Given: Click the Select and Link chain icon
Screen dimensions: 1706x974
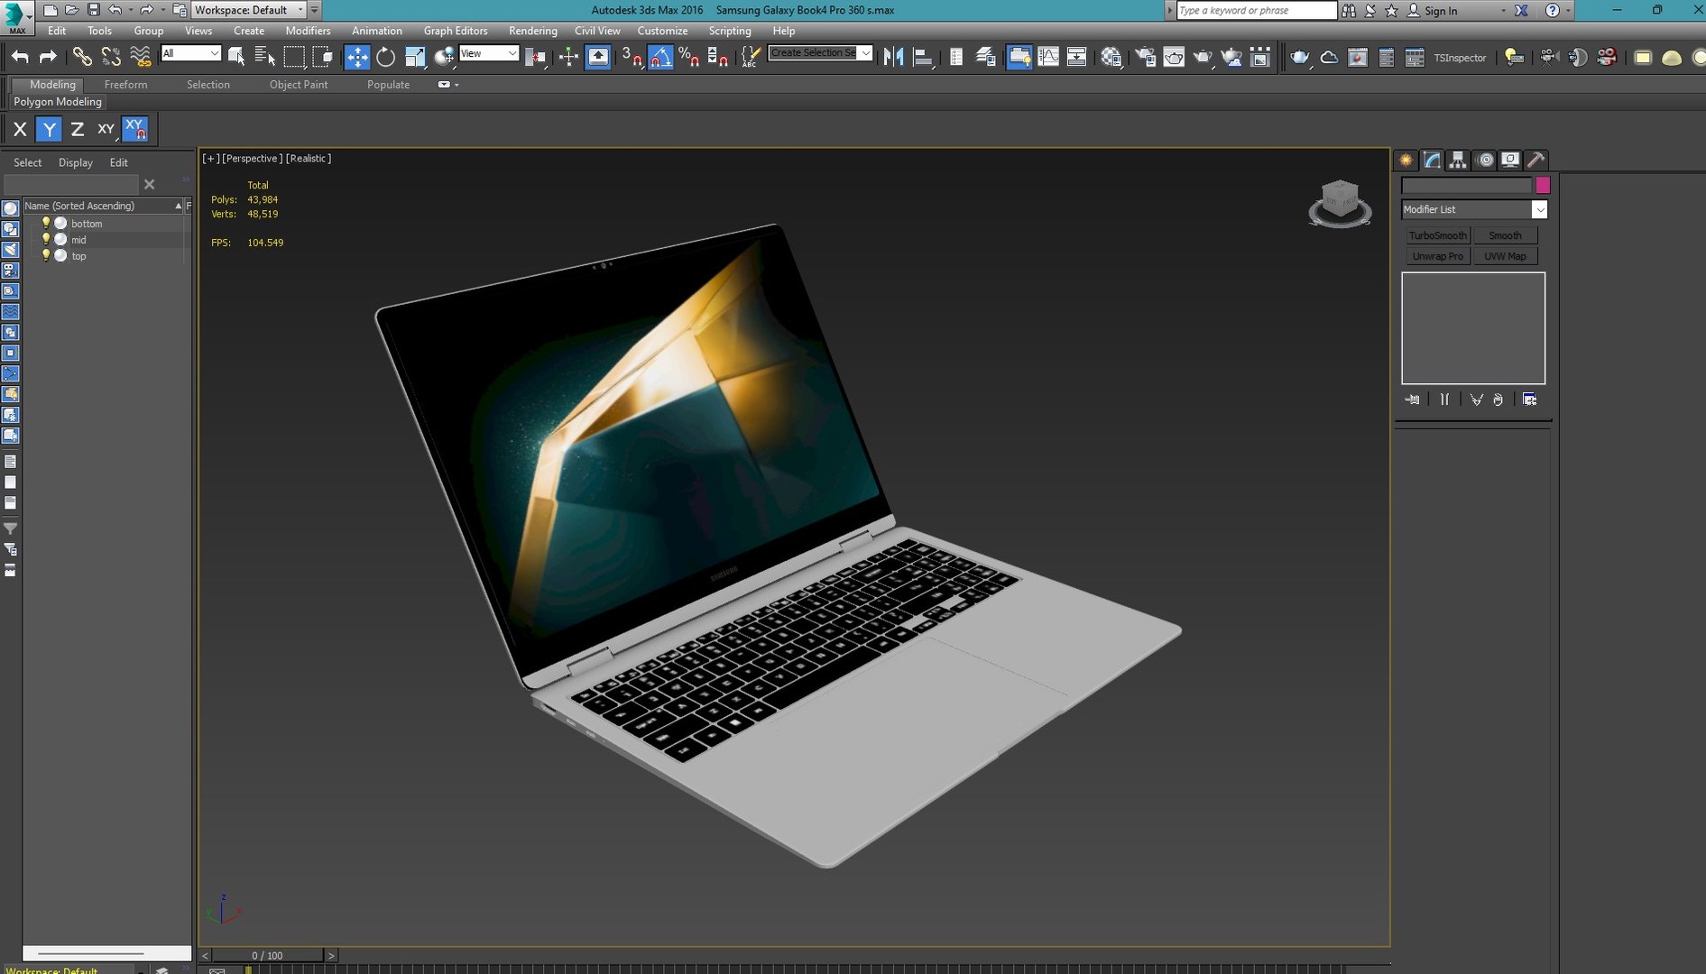Looking at the screenshot, I should pyautogui.click(x=82, y=57).
